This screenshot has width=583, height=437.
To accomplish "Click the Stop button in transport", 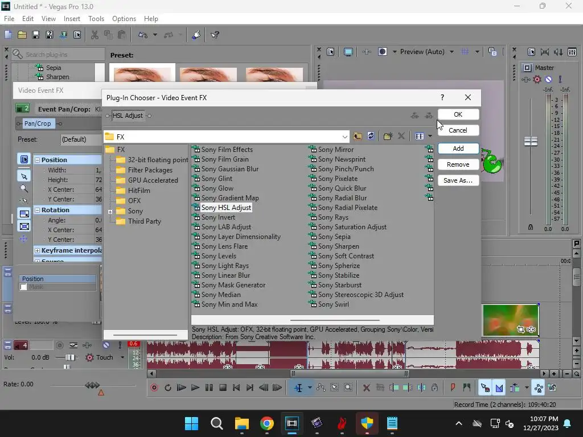I will coord(223,388).
